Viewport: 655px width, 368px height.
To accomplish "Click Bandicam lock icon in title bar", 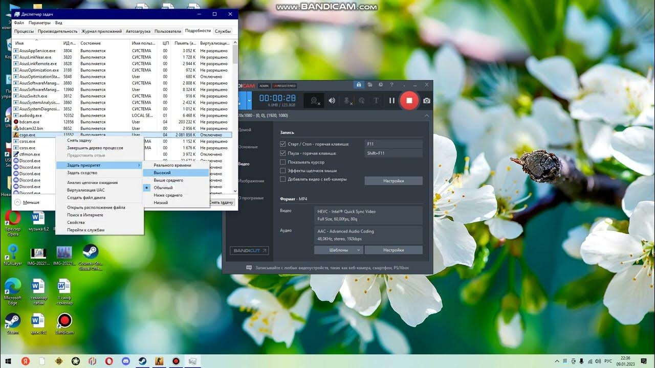I will (359, 85).
